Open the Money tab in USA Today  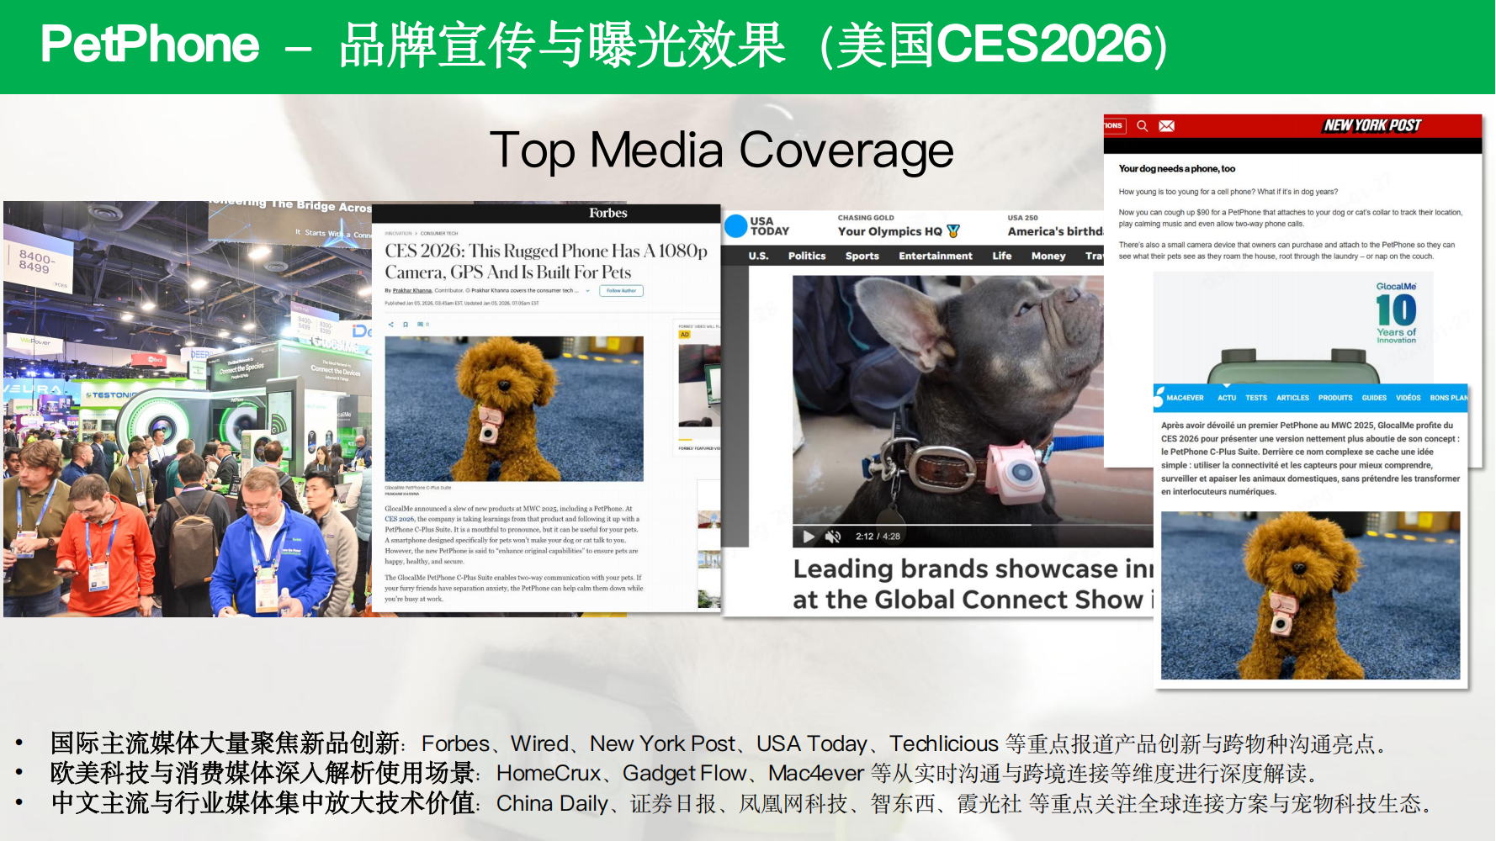(1048, 256)
